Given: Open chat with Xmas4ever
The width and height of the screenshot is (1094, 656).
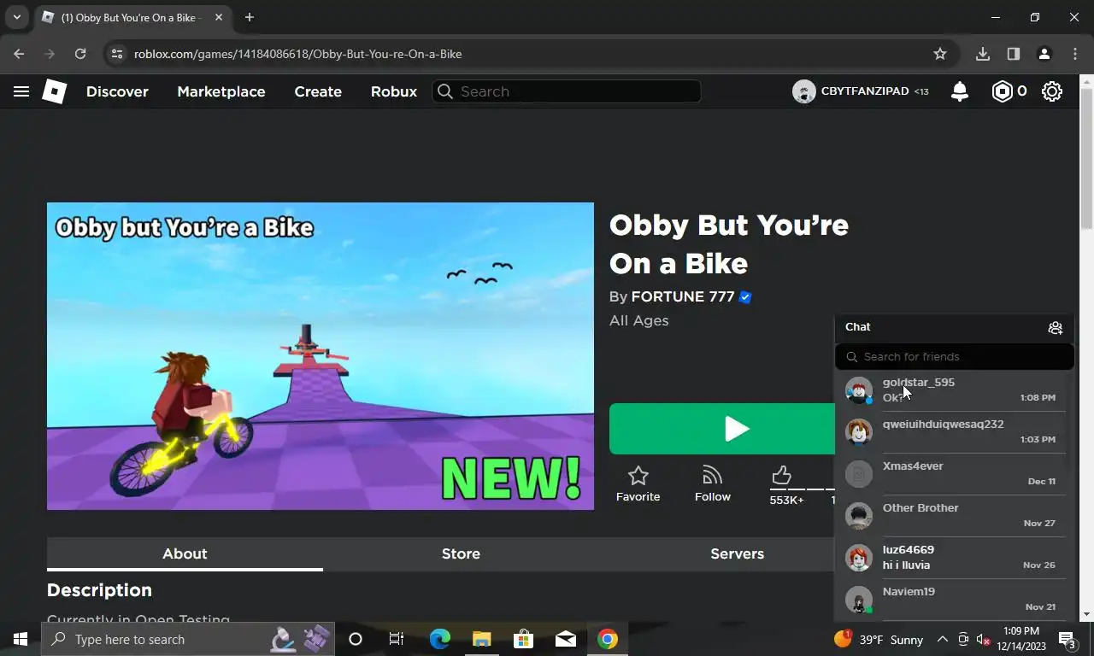Looking at the screenshot, I should pyautogui.click(x=954, y=474).
